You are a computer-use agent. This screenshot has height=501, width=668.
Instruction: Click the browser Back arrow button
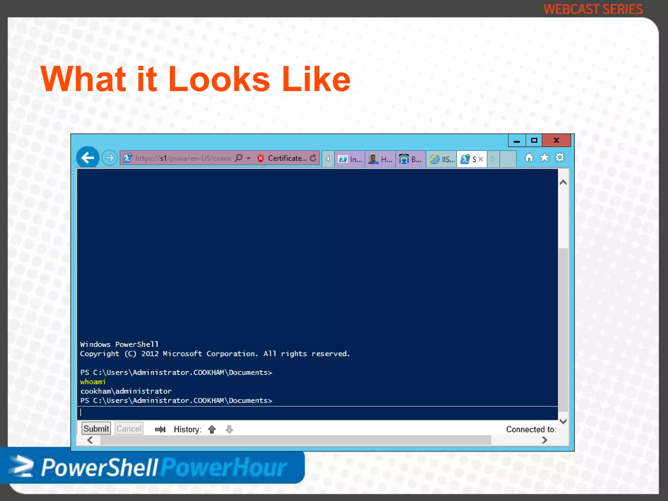pyautogui.click(x=88, y=158)
